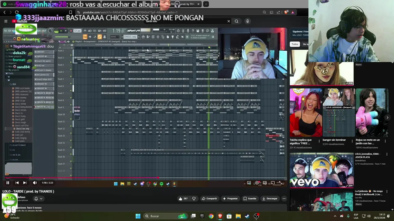Reload the YouTube page
The height and width of the screenshot is (221, 394).
17,12
